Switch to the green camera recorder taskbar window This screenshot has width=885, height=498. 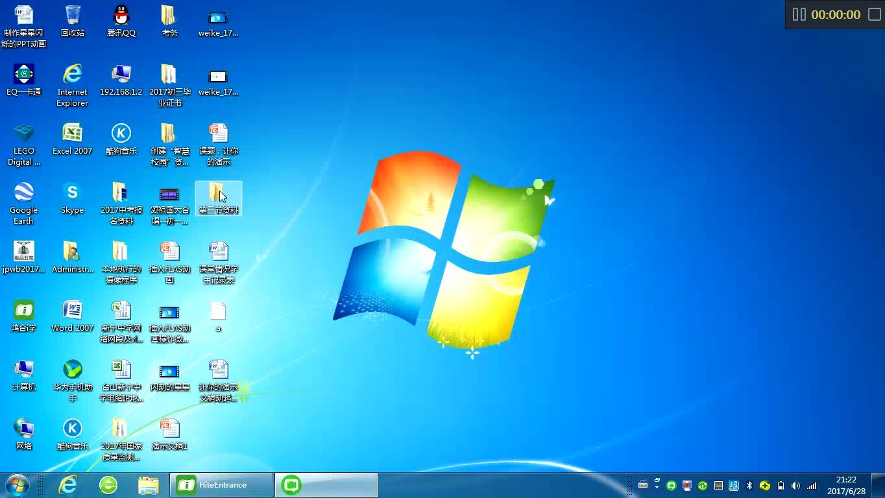point(326,485)
